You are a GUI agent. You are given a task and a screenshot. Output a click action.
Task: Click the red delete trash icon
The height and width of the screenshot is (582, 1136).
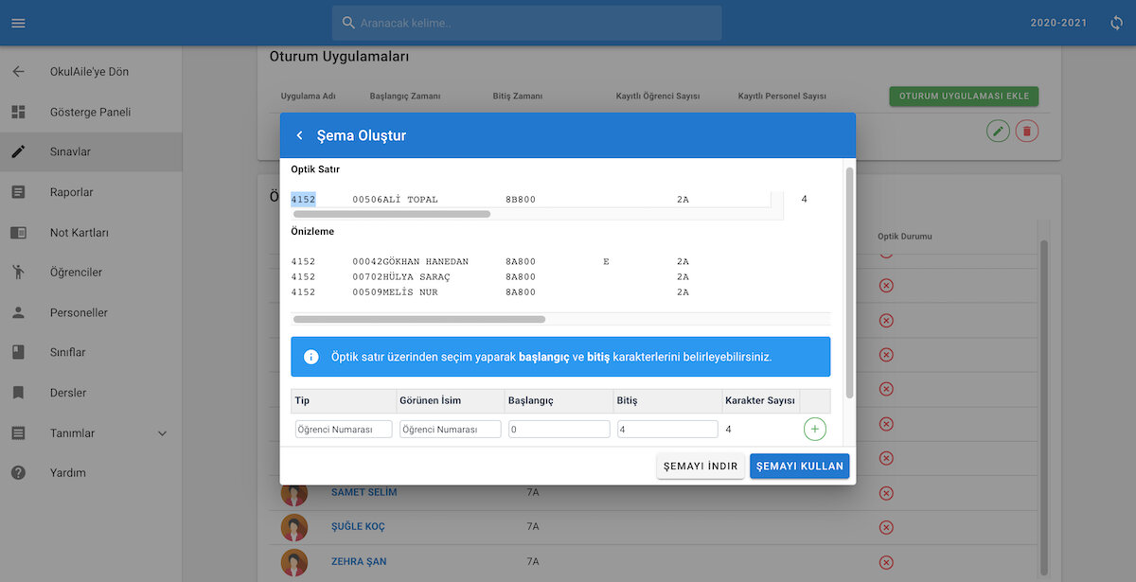(x=1027, y=131)
